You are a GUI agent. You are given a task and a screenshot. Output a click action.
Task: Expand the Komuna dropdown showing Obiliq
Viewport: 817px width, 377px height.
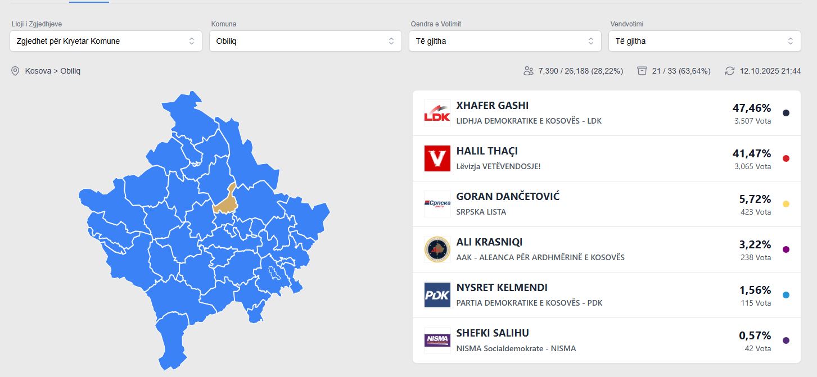pyautogui.click(x=305, y=41)
